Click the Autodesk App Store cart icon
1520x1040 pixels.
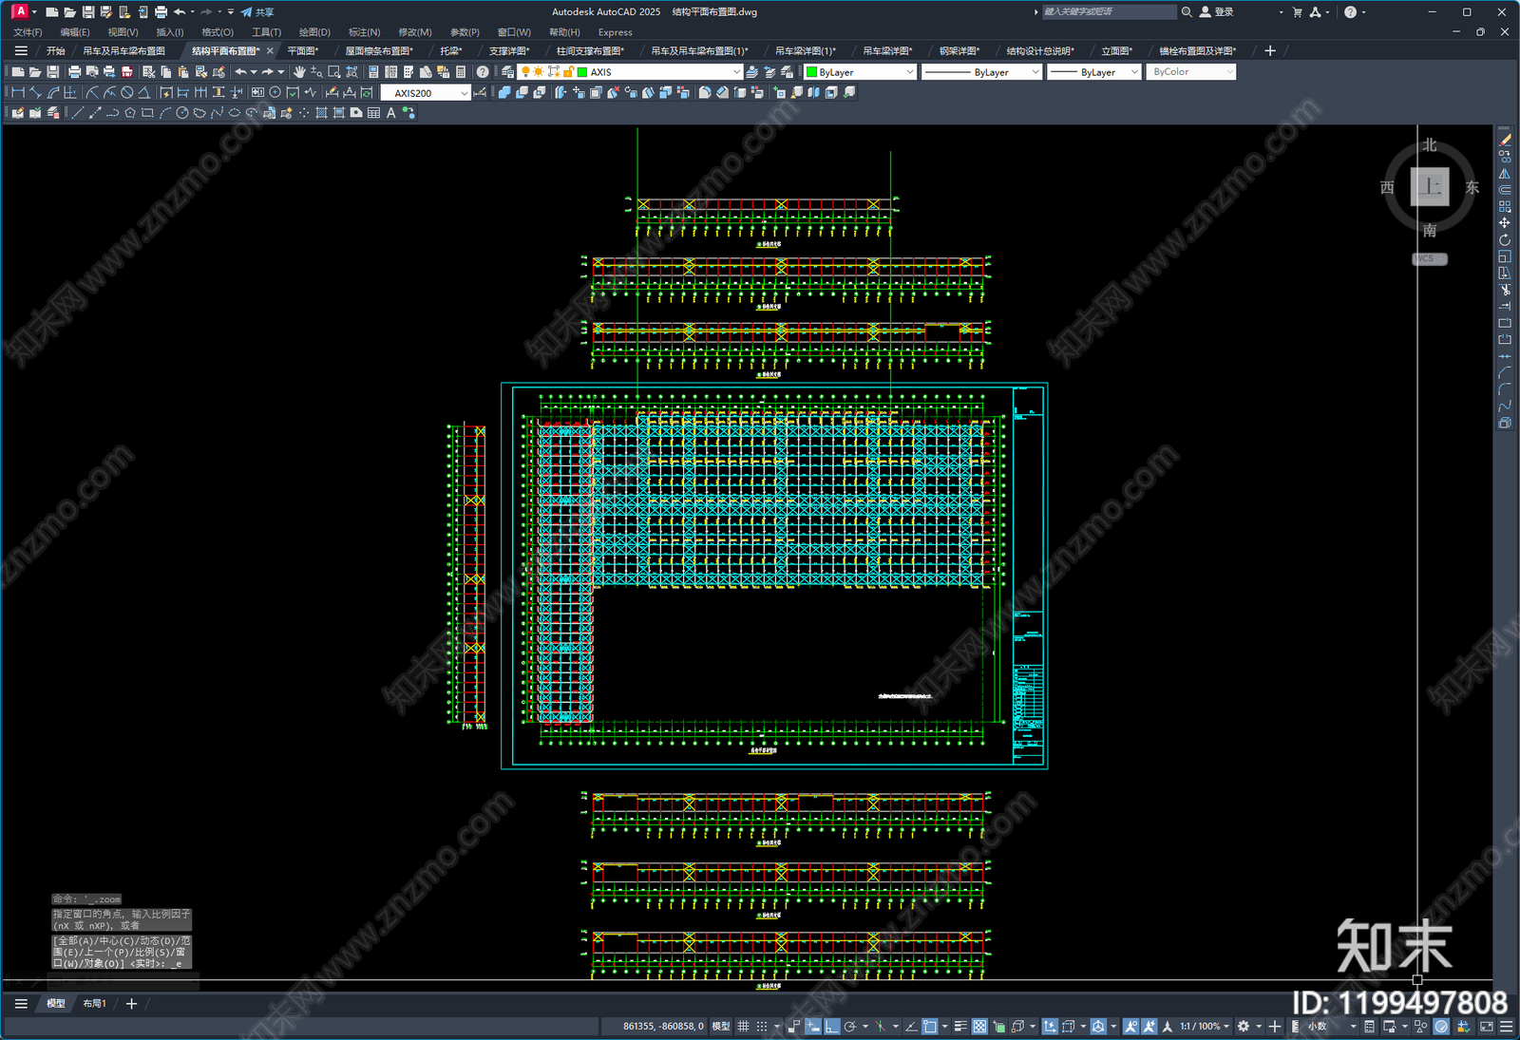pyautogui.click(x=1298, y=12)
